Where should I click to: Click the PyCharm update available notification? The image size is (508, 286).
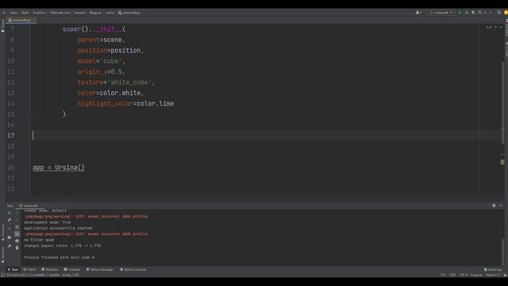(43, 275)
